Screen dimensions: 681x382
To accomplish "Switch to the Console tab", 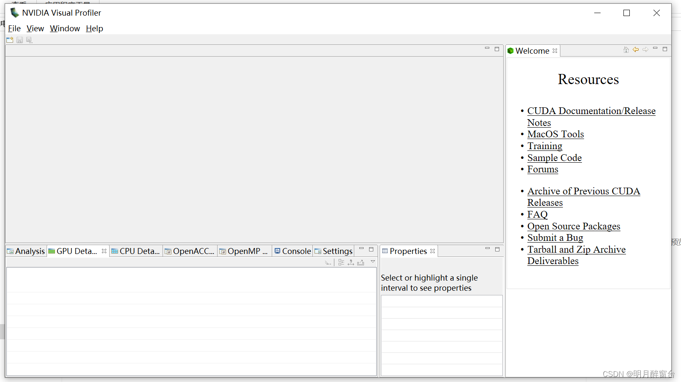I will tap(292, 251).
